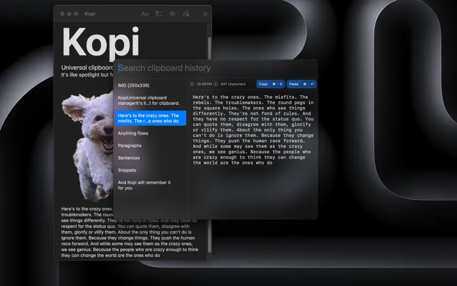Choose the Paragraphs history entry
457x286 pixels.
click(151, 145)
